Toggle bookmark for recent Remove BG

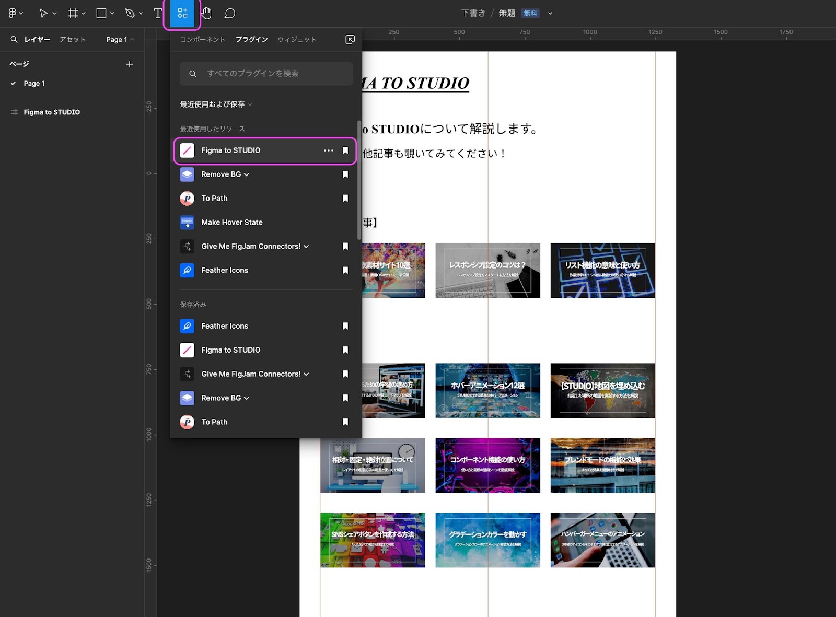tap(345, 174)
